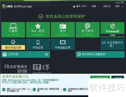This screenshot has height=97, width=126.
Task: Open the 选项 (Options) dropdown menu
Action: tap(119, 6)
